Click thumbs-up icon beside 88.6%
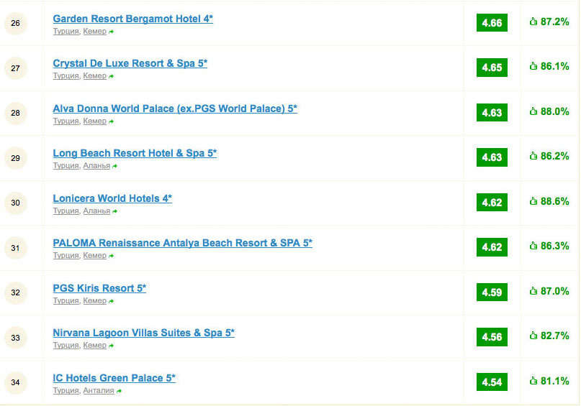 click(x=533, y=201)
